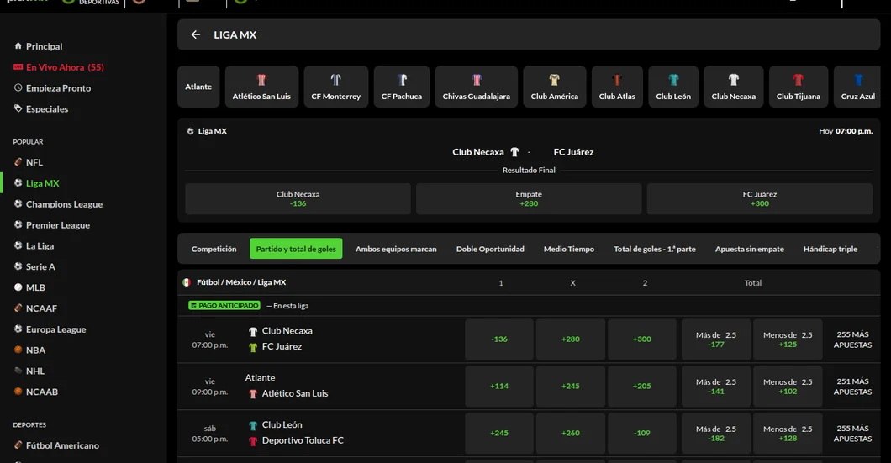
Task: Bet FC Juárez +300 in featured match
Action: pyautogui.click(x=760, y=199)
